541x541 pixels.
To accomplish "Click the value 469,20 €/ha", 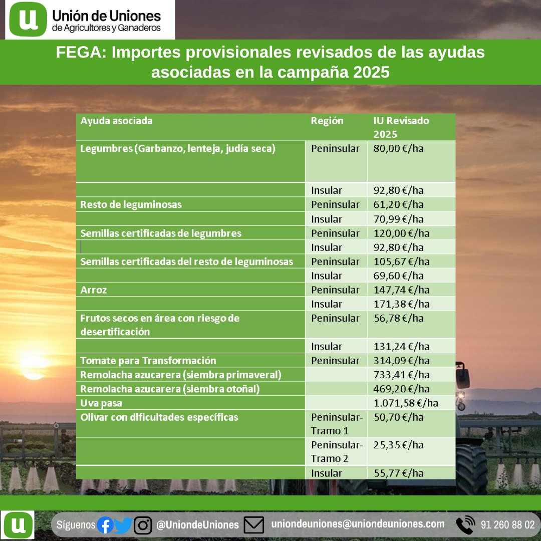I will [x=402, y=389].
